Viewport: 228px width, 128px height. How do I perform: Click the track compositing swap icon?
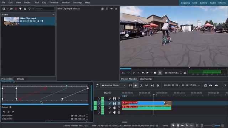tap(97, 85)
